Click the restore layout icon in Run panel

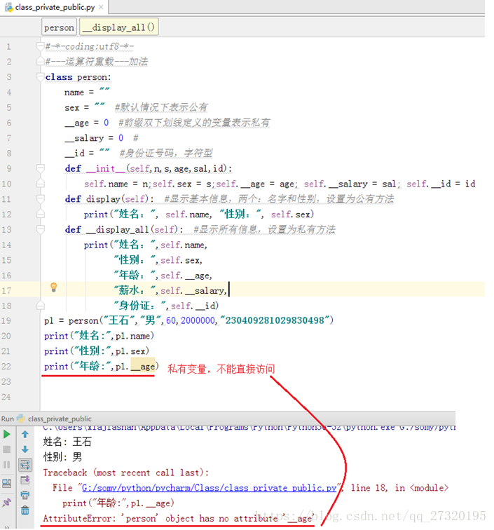click(6, 483)
